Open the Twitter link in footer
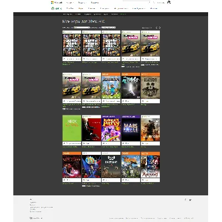The height and width of the screenshot is (222, 222). [x=190, y=200]
